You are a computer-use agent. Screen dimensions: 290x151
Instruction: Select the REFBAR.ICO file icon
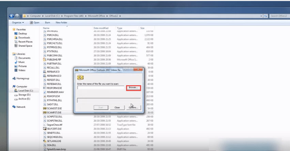pos(45,72)
